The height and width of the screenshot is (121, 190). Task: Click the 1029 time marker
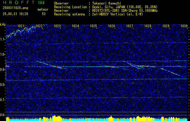(166, 26)
